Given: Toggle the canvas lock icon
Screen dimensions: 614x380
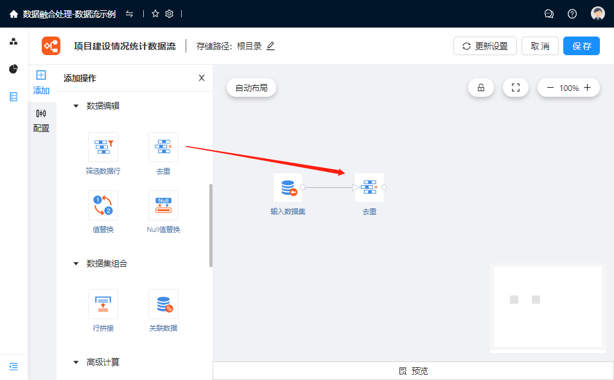Looking at the screenshot, I should pyautogui.click(x=481, y=88).
